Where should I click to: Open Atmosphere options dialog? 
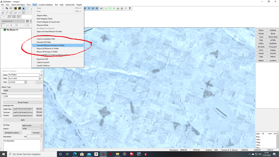tap(12, 133)
